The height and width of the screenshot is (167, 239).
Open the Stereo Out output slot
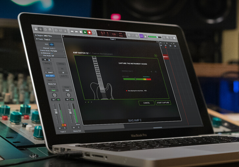pyautogui.click(x=52, y=84)
